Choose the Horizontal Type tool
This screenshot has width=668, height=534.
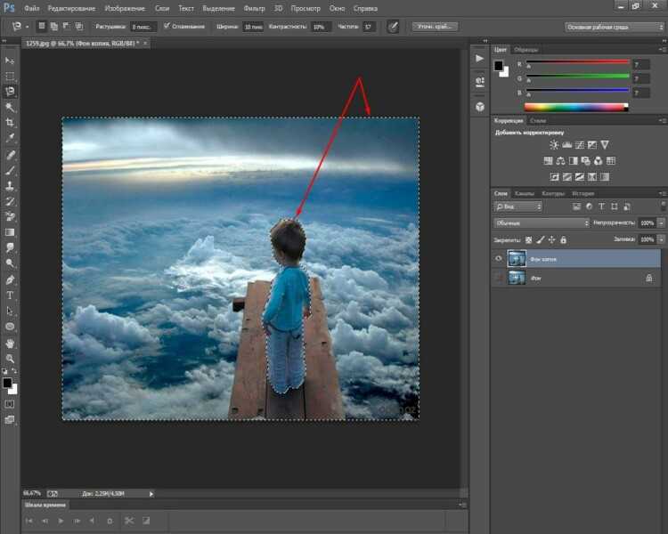(x=10, y=295)
